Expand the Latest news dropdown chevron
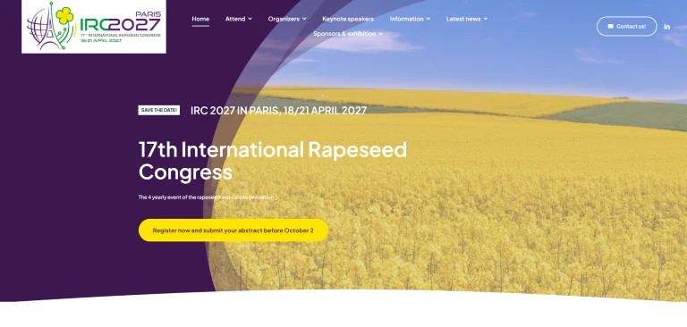The width and height of the screenshot is (687, 327). click(x=485, y=19)
